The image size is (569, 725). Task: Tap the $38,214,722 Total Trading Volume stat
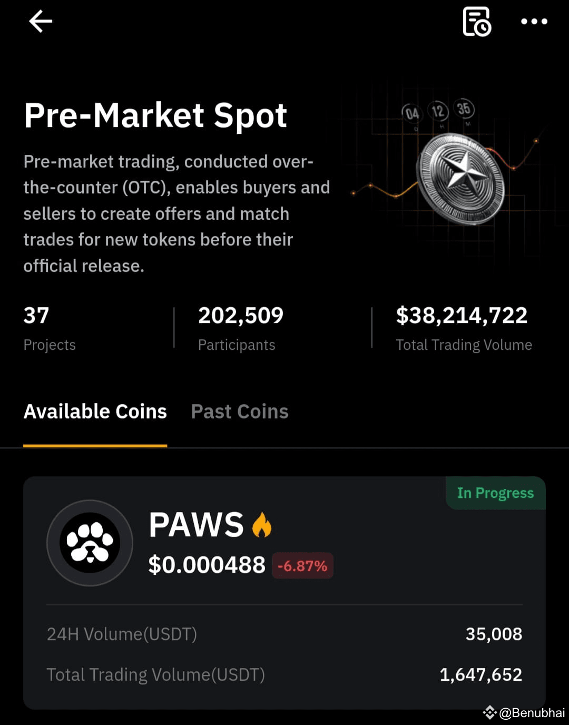464,328
